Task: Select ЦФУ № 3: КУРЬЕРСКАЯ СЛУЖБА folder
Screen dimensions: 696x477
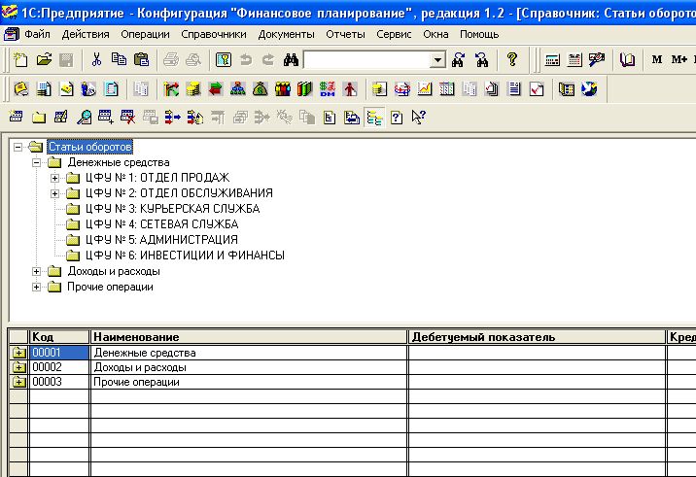Action: [x=173, y=209]
